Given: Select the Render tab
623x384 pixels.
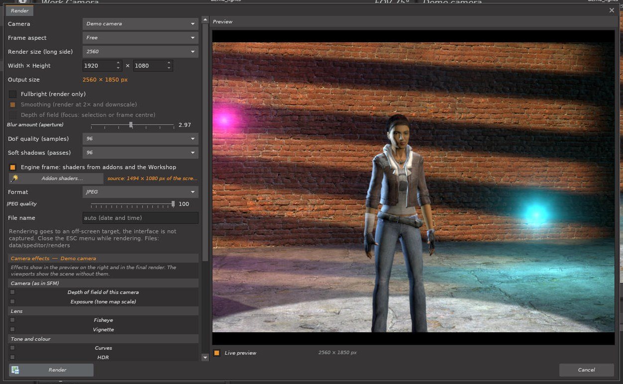Looking at the screenshot, I should (20, 10).
